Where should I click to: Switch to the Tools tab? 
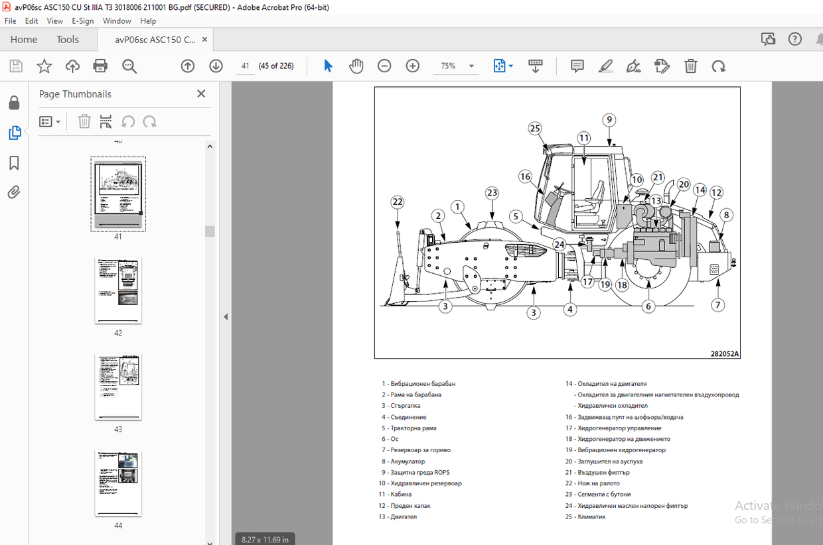pyautogui.click(x=67, y=39)
